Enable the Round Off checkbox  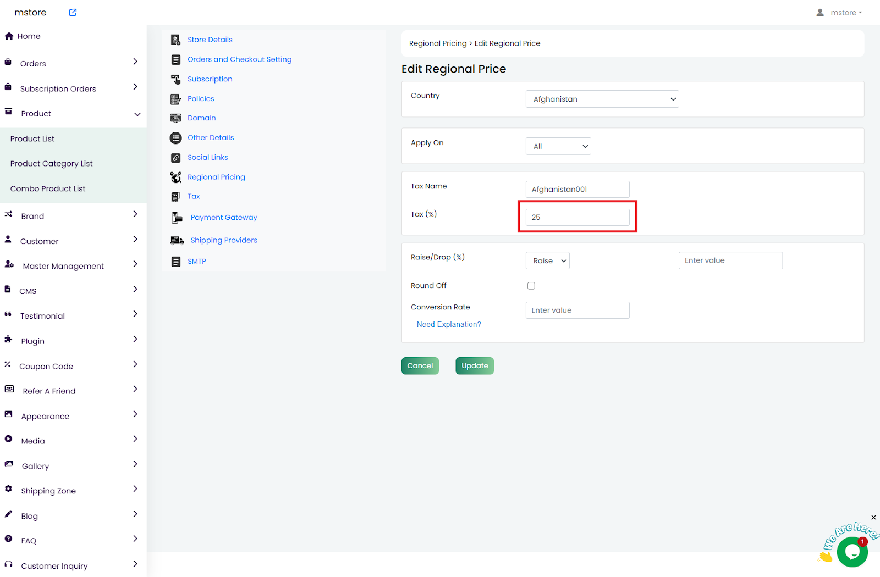(x=531, y=286)
